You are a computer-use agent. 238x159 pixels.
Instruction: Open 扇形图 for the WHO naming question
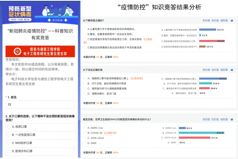[x=224, y=119]
